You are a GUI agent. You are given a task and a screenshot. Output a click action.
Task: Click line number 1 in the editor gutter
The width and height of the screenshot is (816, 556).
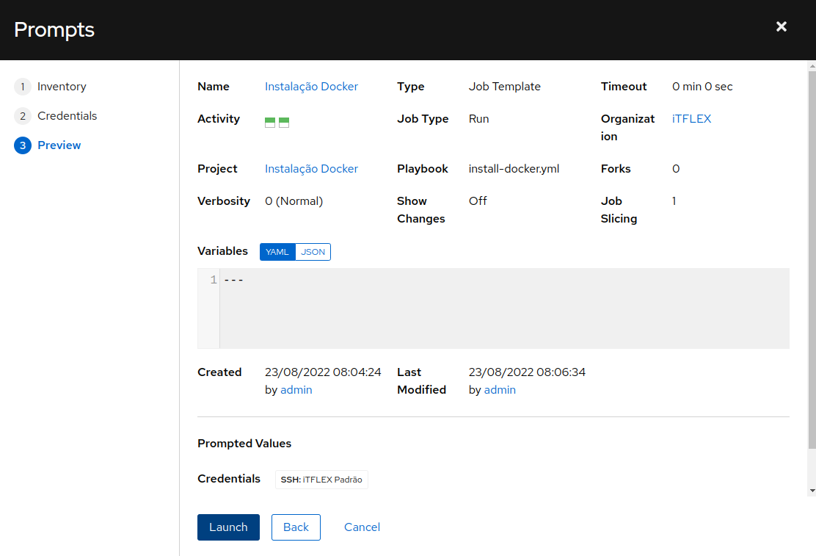(x=214, y=280)
